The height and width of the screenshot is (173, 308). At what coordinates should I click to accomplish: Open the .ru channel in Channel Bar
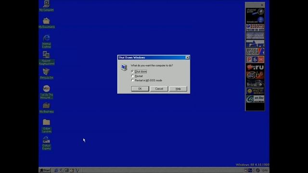coord(255,67)
